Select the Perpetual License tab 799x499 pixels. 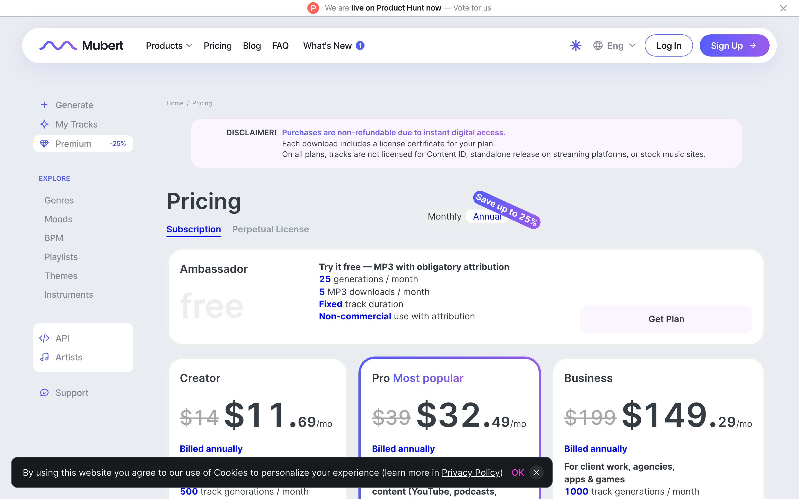(270, 229)
